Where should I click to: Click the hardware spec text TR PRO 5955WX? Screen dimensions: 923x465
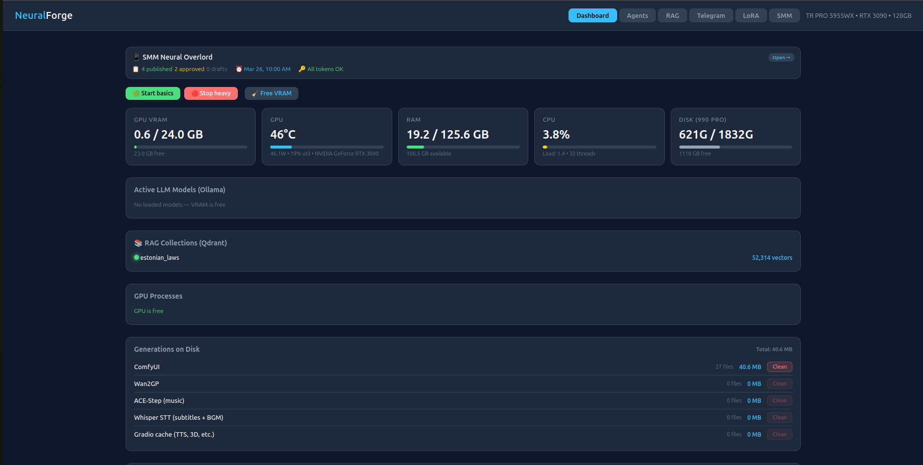click(x=858, y=15)
